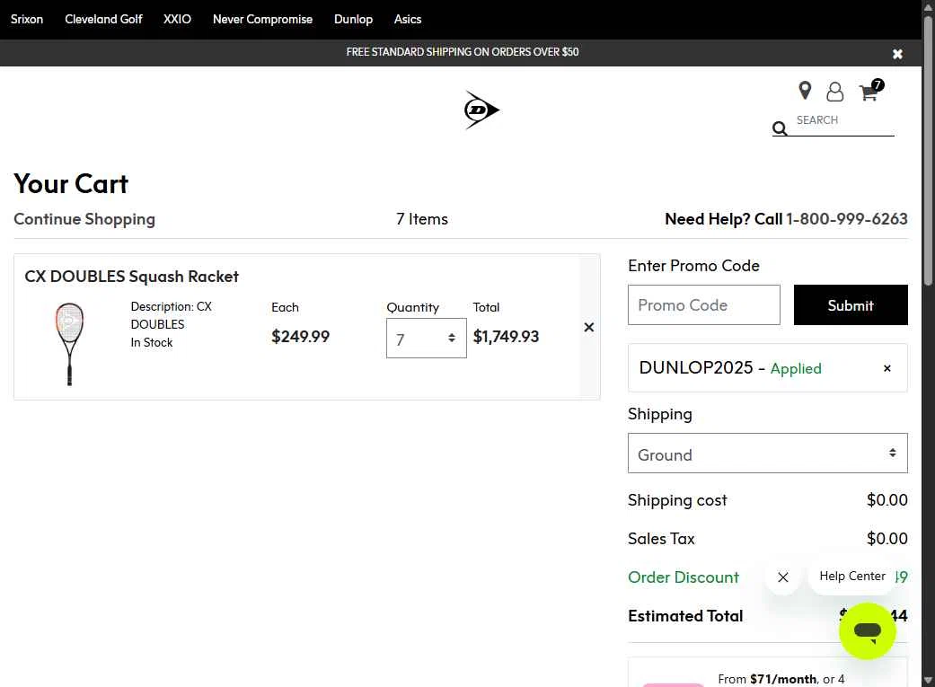Click the free shipping banner text
The height and width of the screenshot is (687, 935).
point(463,52)
